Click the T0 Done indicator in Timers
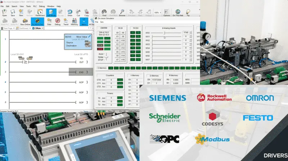This screenshot has width=288, height=161. 120,98
